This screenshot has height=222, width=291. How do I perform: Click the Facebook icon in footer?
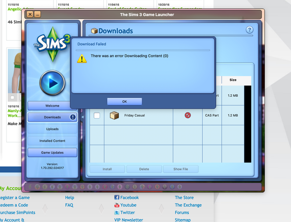(x=117, y=197)
